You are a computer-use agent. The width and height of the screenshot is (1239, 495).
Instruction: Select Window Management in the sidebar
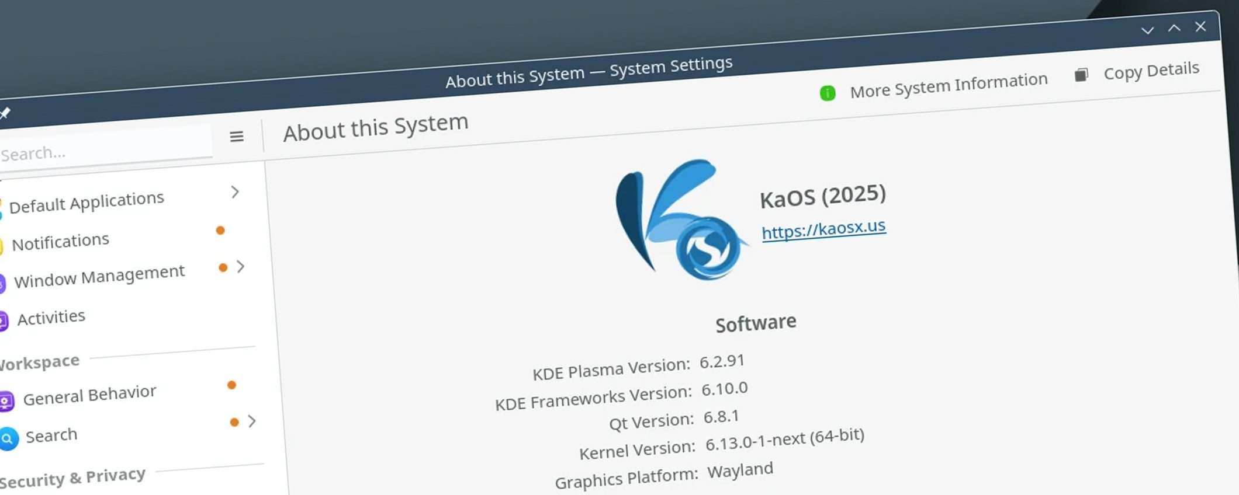click(x=99, y=276)
